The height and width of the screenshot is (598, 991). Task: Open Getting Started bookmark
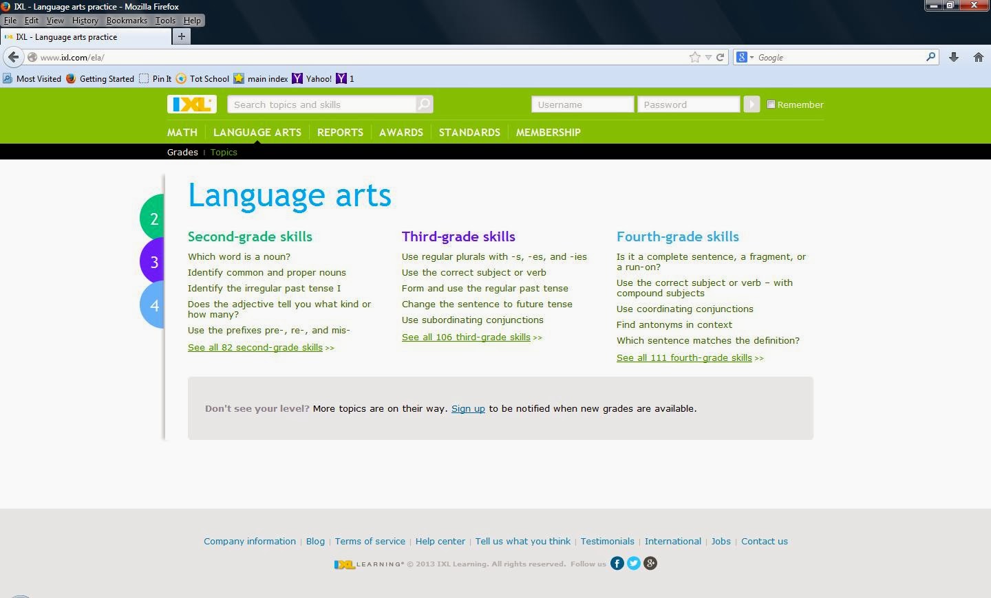tap(100, 79)
